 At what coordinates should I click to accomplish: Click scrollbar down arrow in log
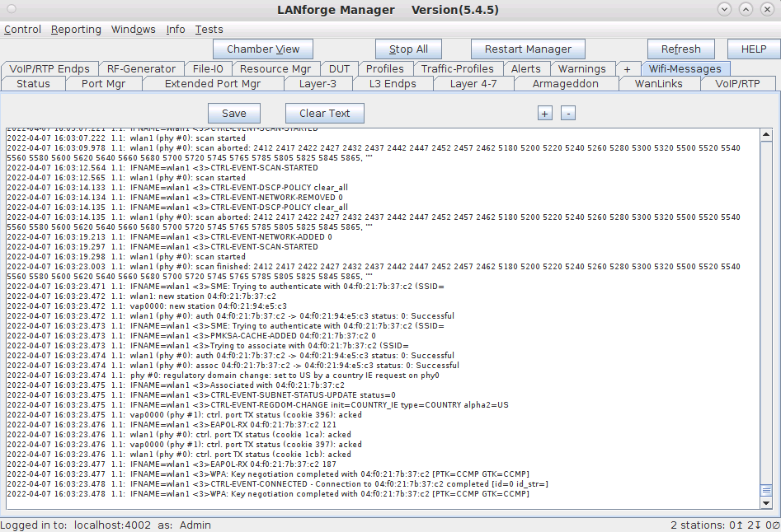[766, 503]
